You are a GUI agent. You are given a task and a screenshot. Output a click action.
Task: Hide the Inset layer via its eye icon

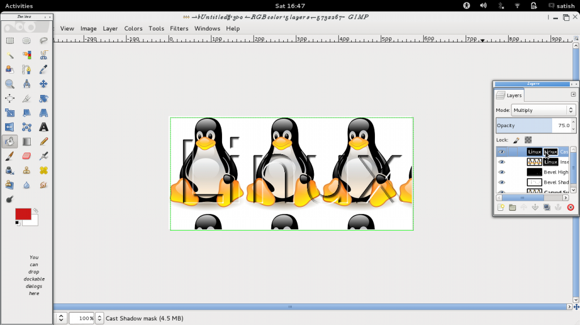click(502, 162)
